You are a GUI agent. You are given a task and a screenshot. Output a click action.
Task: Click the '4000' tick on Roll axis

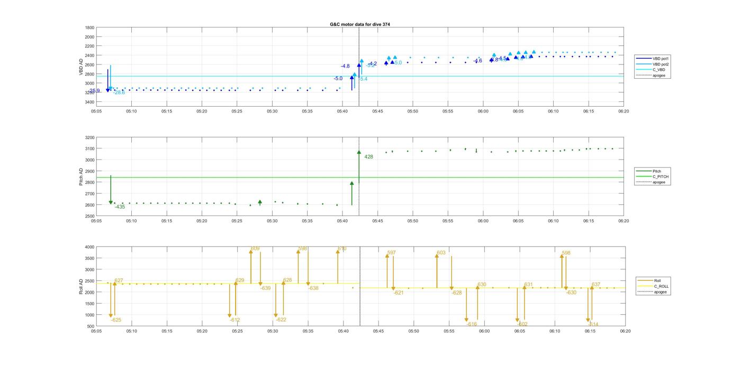[89, 247]
